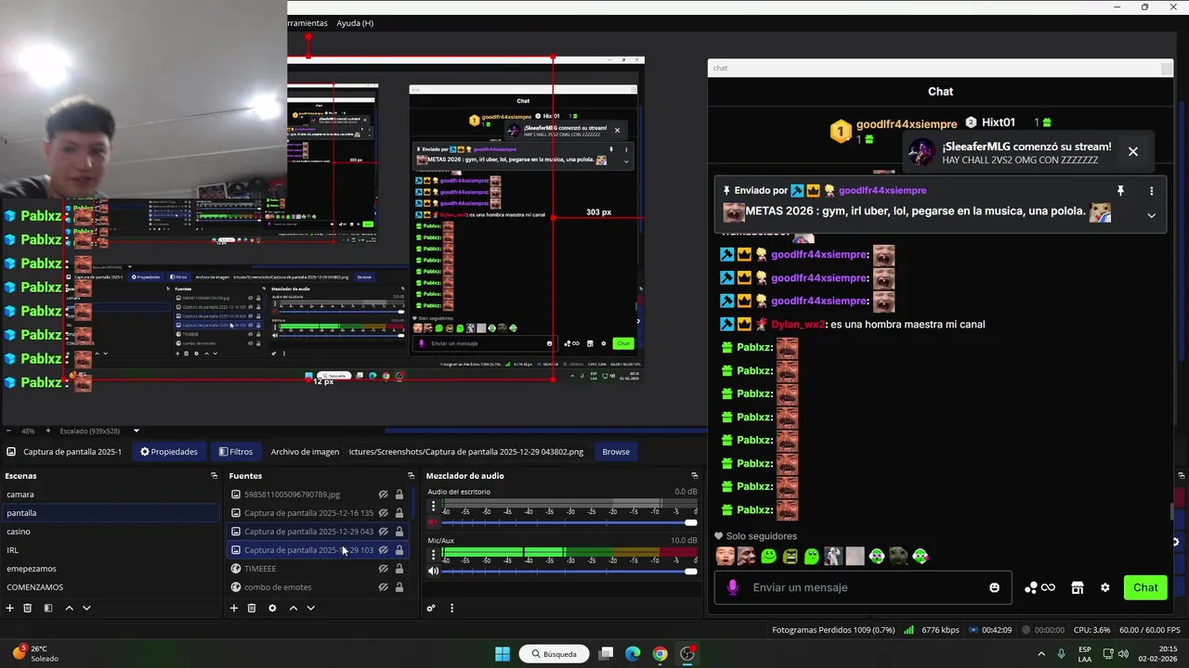Add a new scene with the plus icon

pos(10,608)
